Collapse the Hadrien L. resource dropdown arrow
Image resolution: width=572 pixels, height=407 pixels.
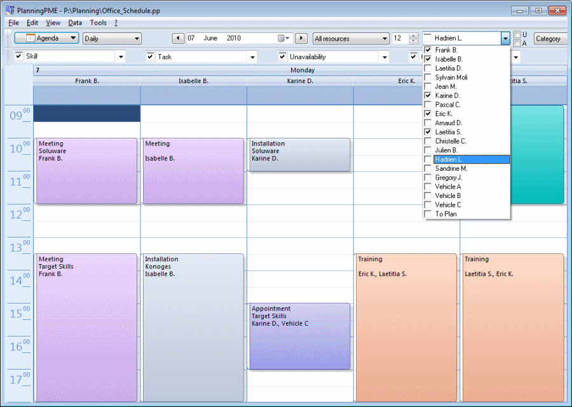[x=505, y=38]
